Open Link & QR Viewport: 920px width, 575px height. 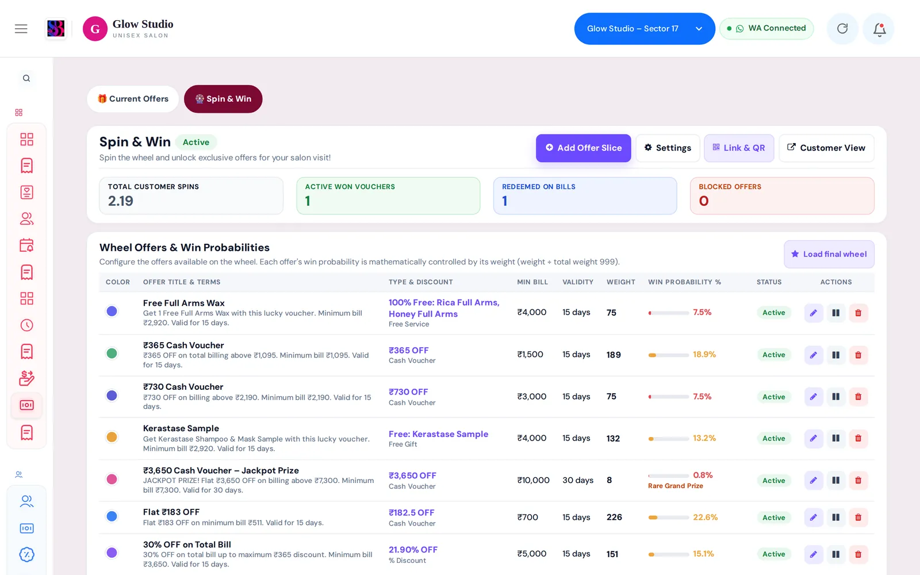pyautogui.click(x=739, y=148)
